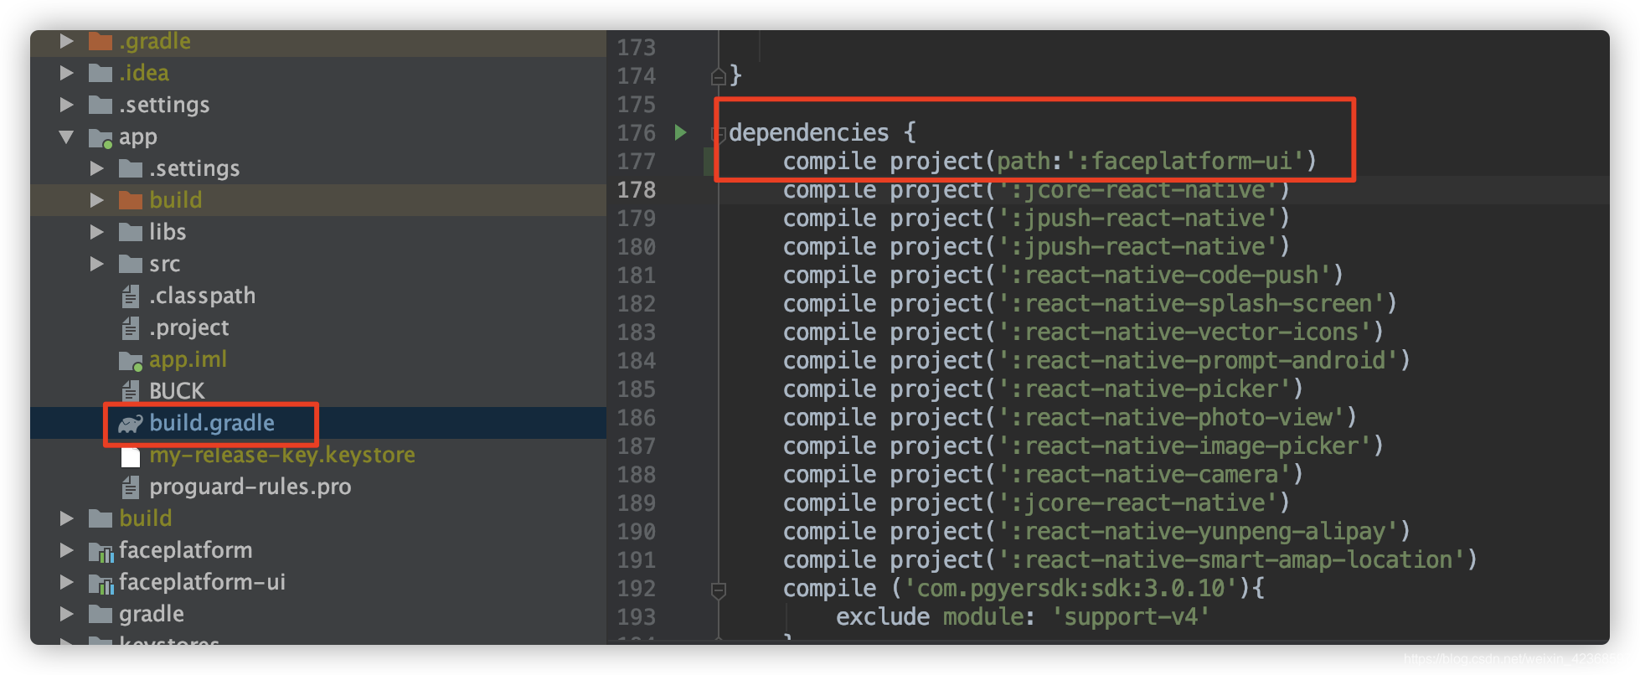Click the 'react-native-splash-screen' compile line
Screen dimensions: 1640x675
1090,303
